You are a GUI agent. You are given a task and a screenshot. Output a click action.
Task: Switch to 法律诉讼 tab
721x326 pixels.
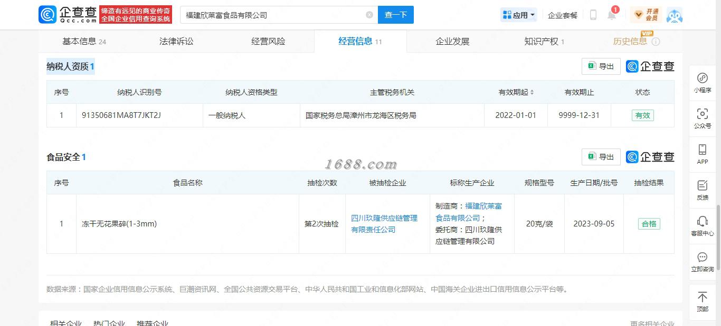(x=176, y=41)
